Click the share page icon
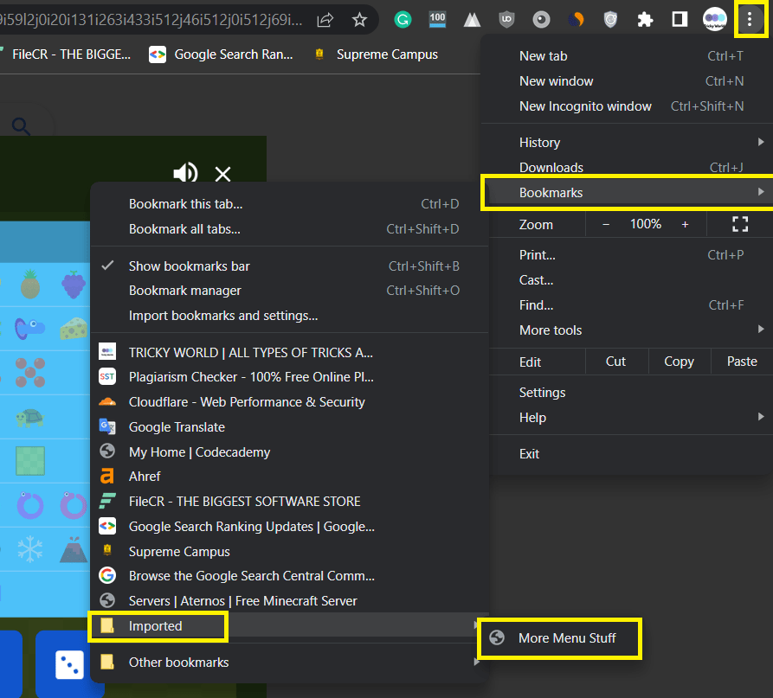The height and width of the screenshot is (698, 773). point(325,19)
